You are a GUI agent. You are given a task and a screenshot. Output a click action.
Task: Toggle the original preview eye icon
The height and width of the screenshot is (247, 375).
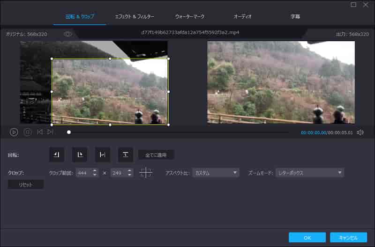(68, 34)
